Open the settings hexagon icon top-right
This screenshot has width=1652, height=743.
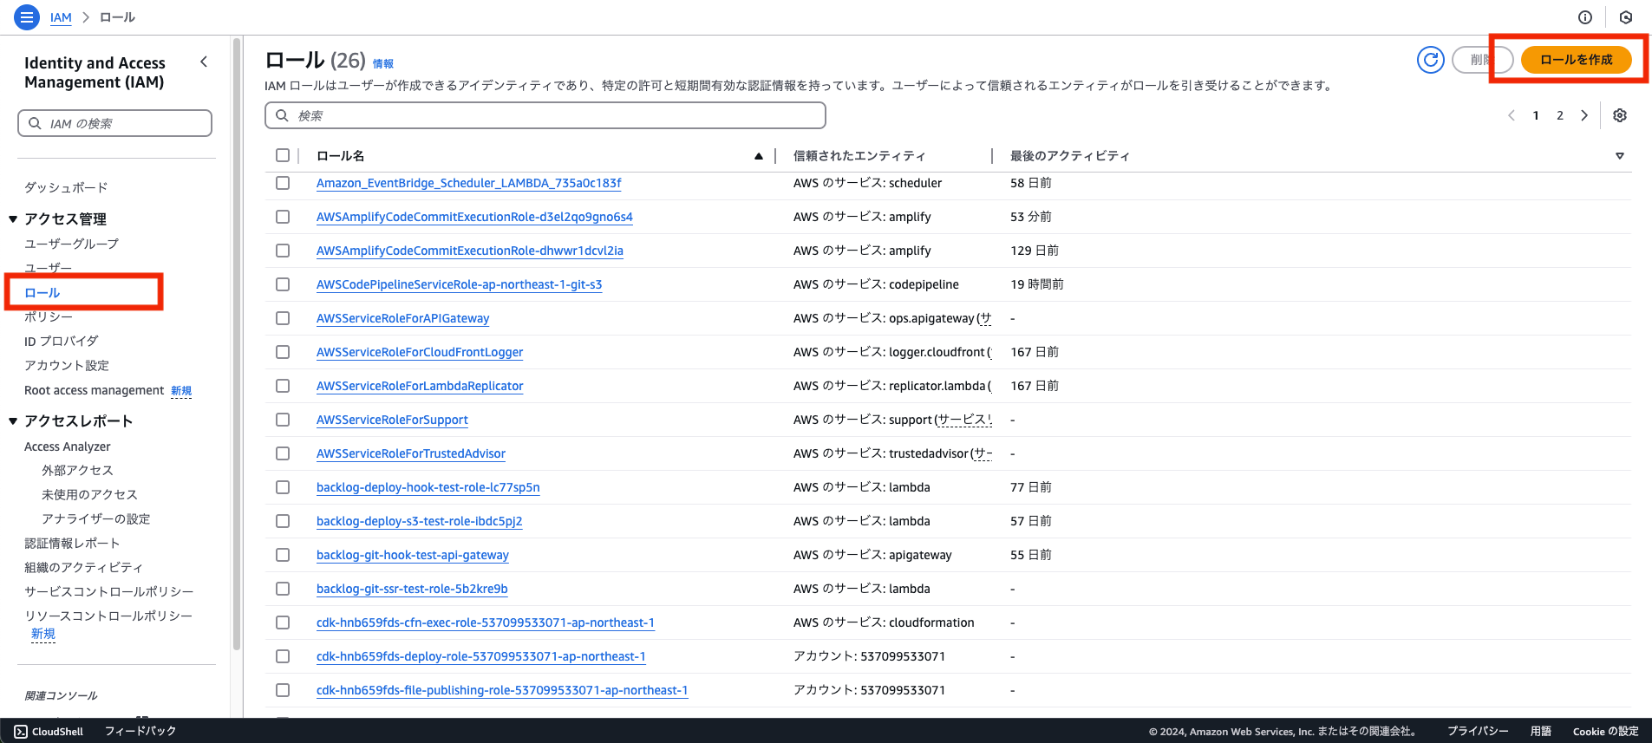point(1625,17)
